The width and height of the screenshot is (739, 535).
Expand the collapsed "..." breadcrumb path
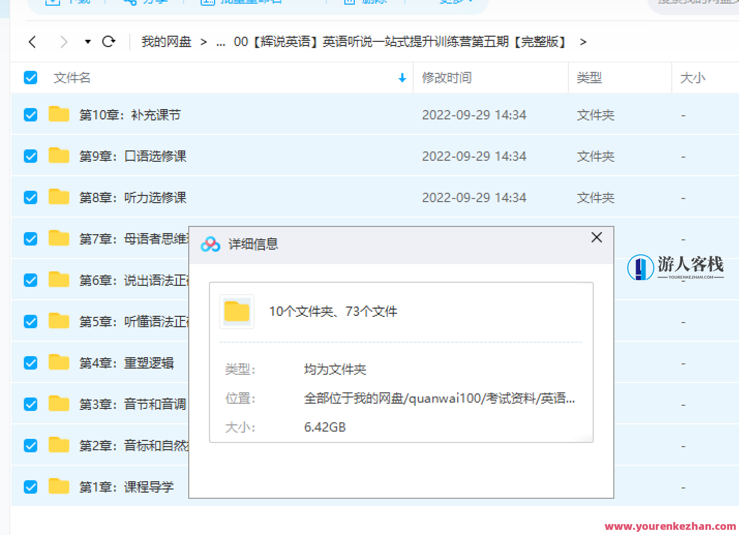[x=221, y=42]
